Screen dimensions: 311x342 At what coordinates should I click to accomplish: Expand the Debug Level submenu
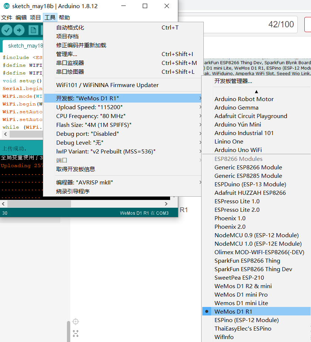(x=122, y=143)
